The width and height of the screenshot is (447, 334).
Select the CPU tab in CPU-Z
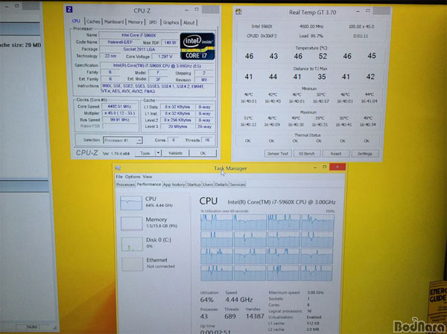77,21
